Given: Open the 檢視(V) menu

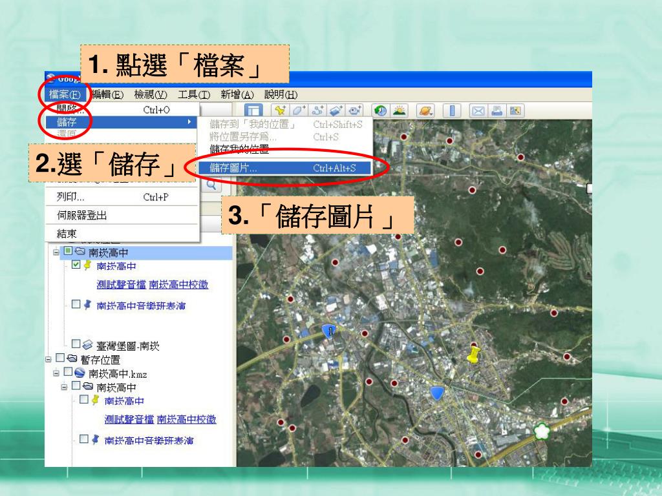Looking at the screenshot, I should point(151,94).
